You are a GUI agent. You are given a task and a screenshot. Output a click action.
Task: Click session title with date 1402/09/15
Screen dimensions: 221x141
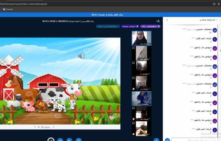(x=68, y=21)
